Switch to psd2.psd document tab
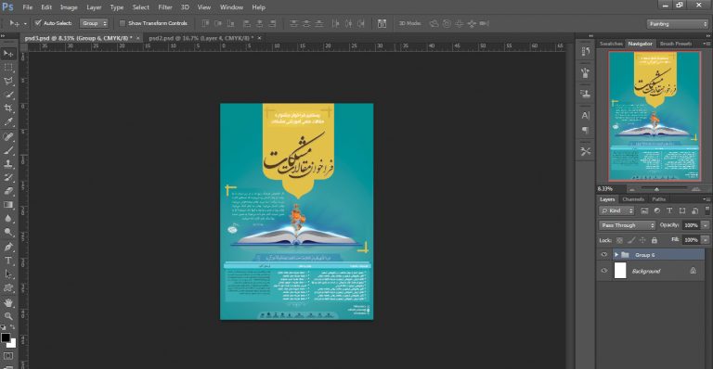The height and width of the screenshot is (369, 713). coord(201,38)
